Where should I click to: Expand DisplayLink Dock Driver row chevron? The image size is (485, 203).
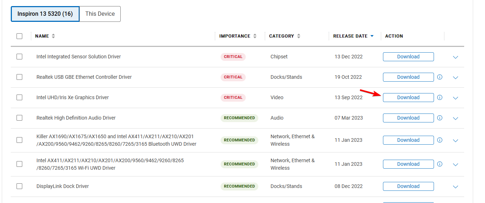tap(456, 187)
